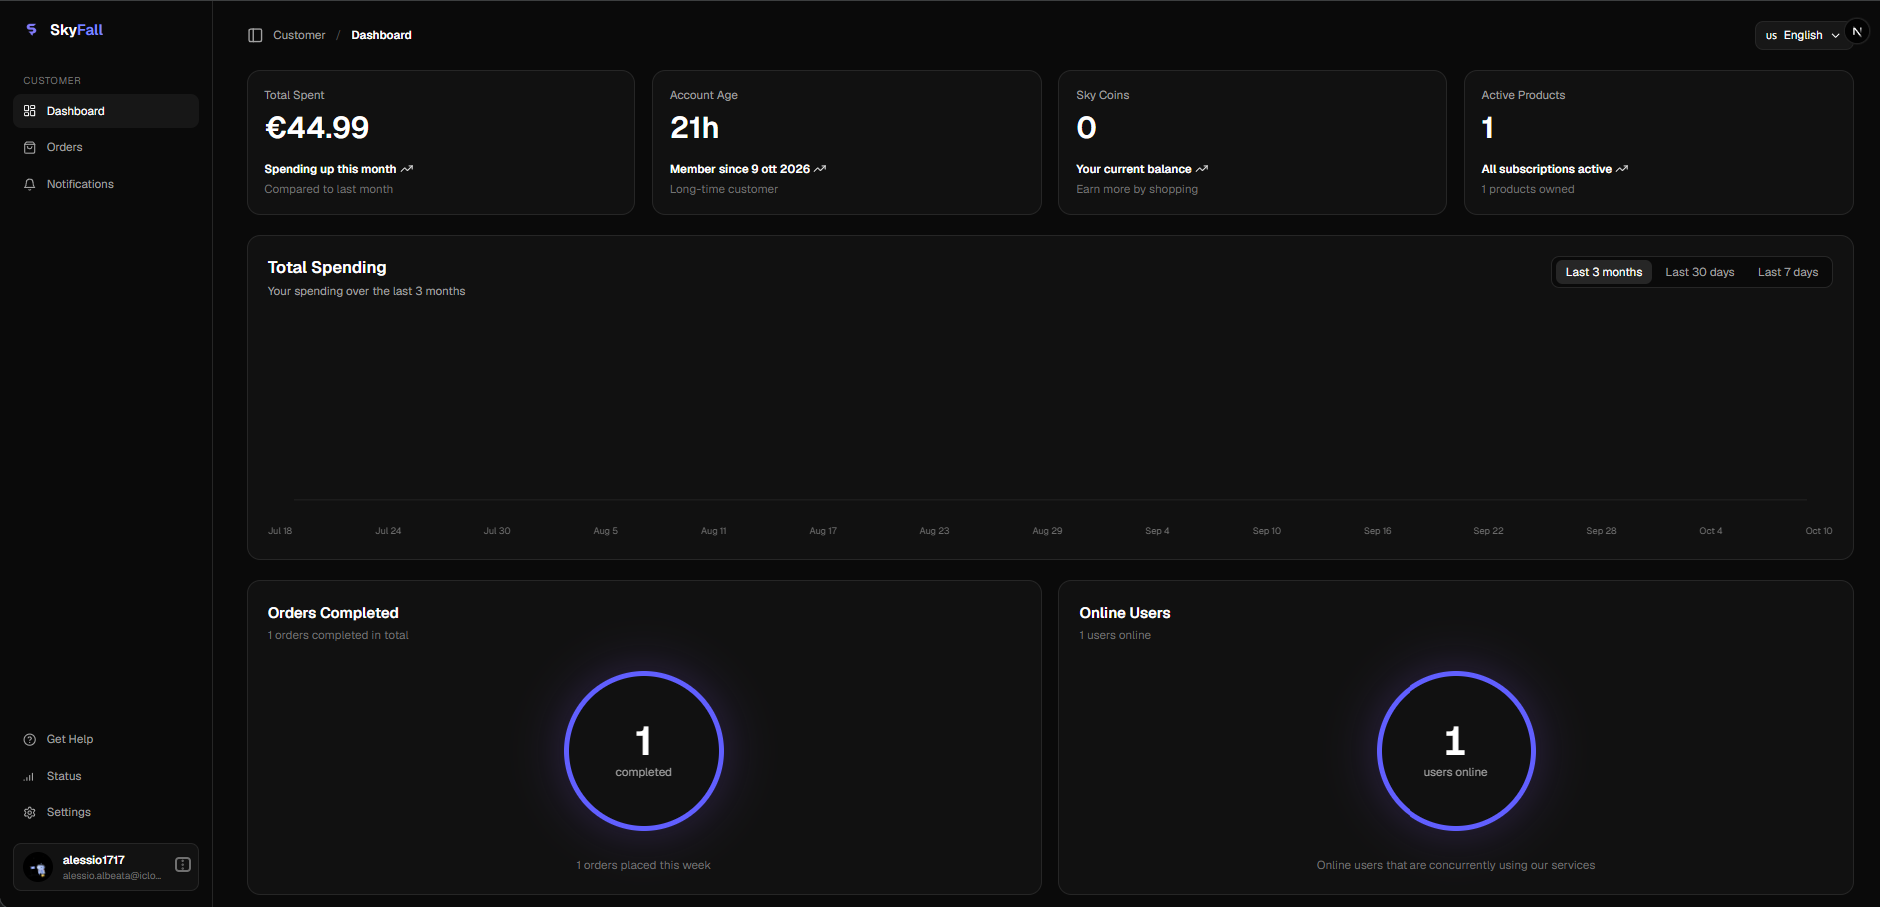Click 'Compared to last month' text
This screenshot has height=907, width=1880.
329,189
